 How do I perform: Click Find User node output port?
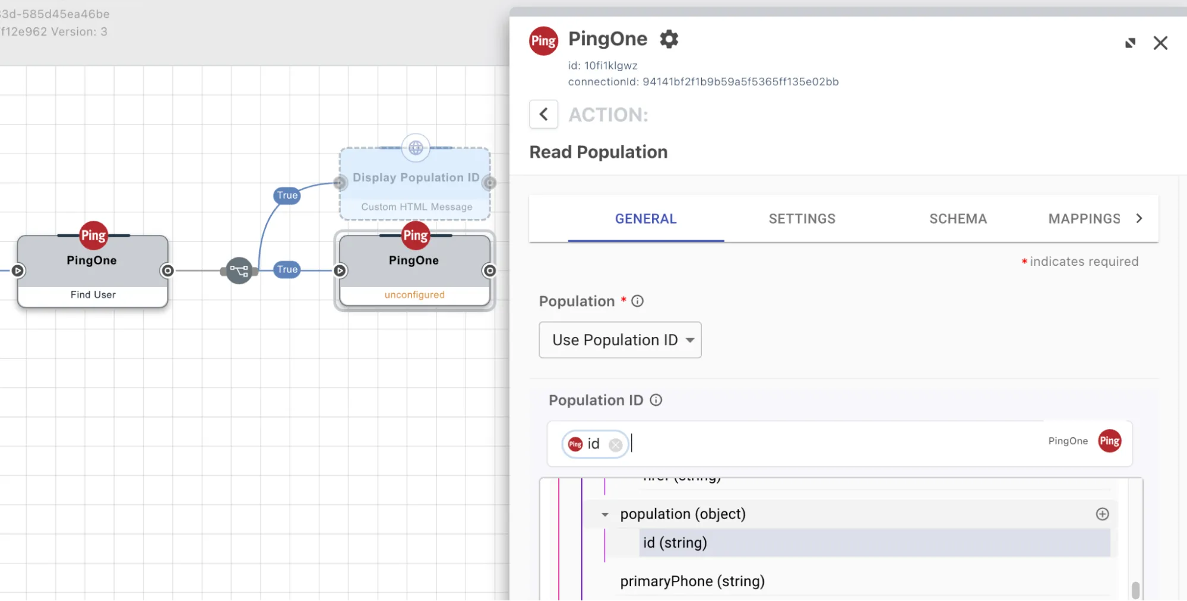coord(167,271)
